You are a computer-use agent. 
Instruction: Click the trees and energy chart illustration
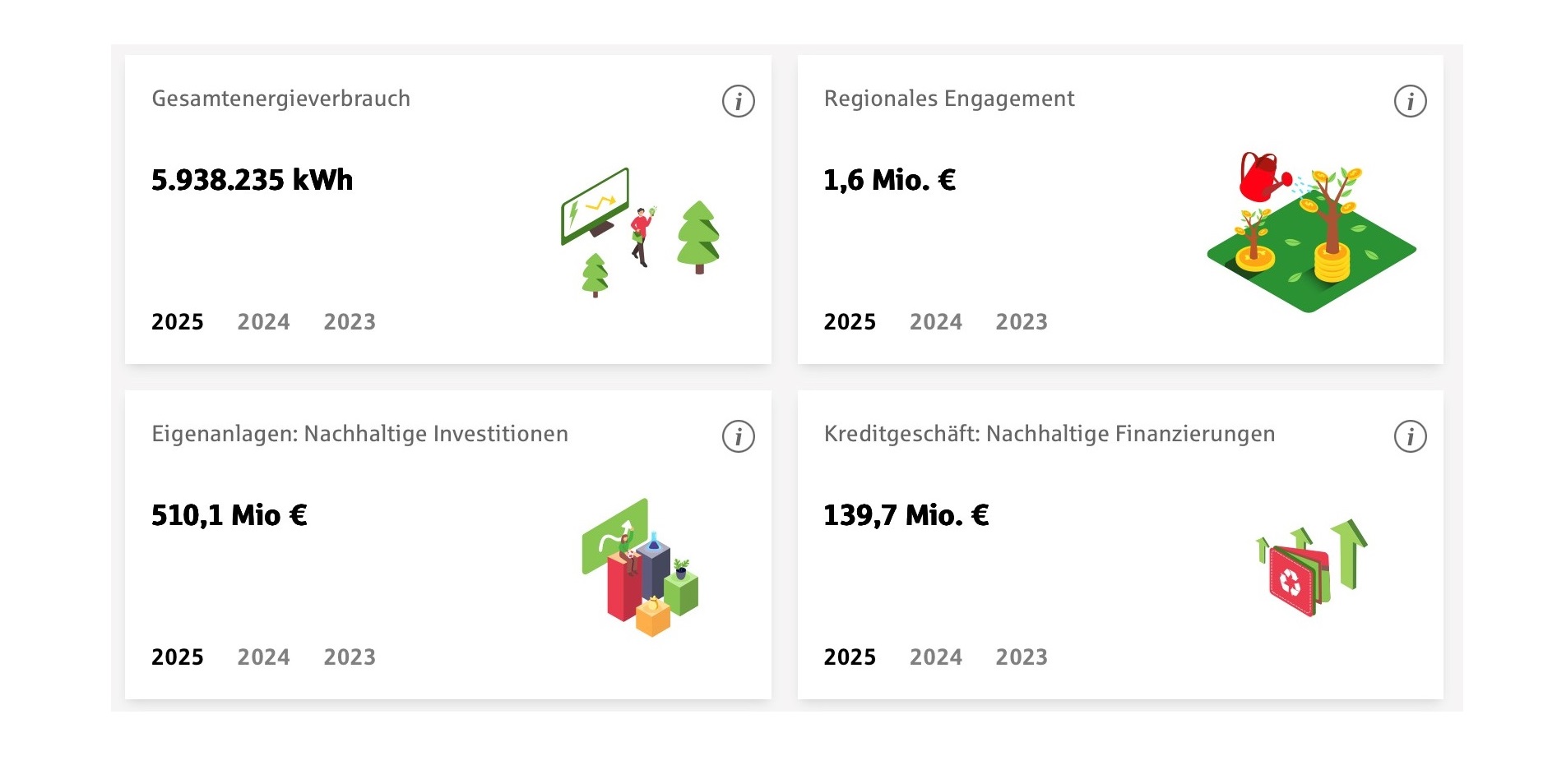(641, 232)
